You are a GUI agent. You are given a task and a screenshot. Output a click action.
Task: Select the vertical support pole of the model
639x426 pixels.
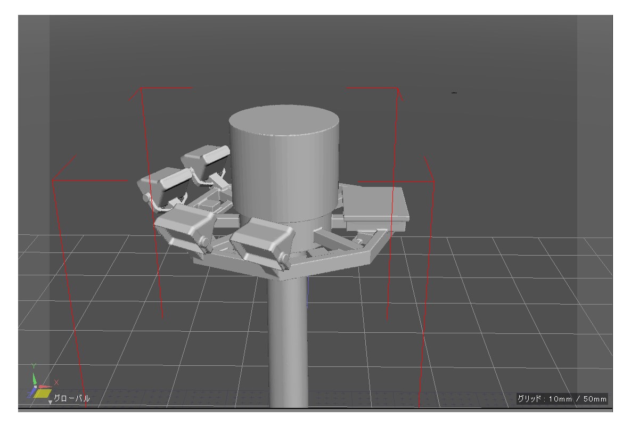[288, 342]
